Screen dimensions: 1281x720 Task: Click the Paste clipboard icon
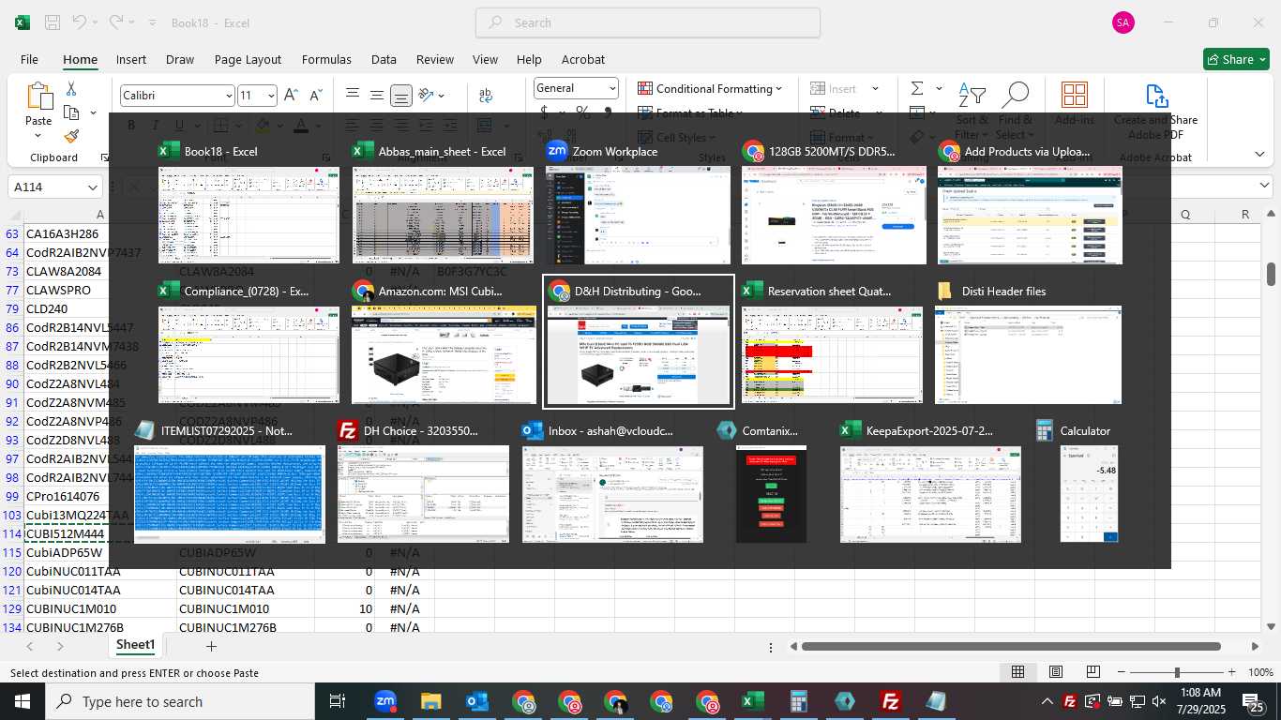[x=38, y=97]
